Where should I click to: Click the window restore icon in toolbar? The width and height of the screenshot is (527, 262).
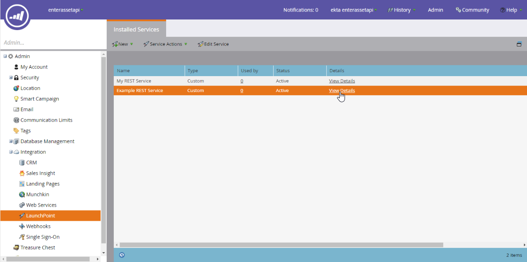[519, 44]
